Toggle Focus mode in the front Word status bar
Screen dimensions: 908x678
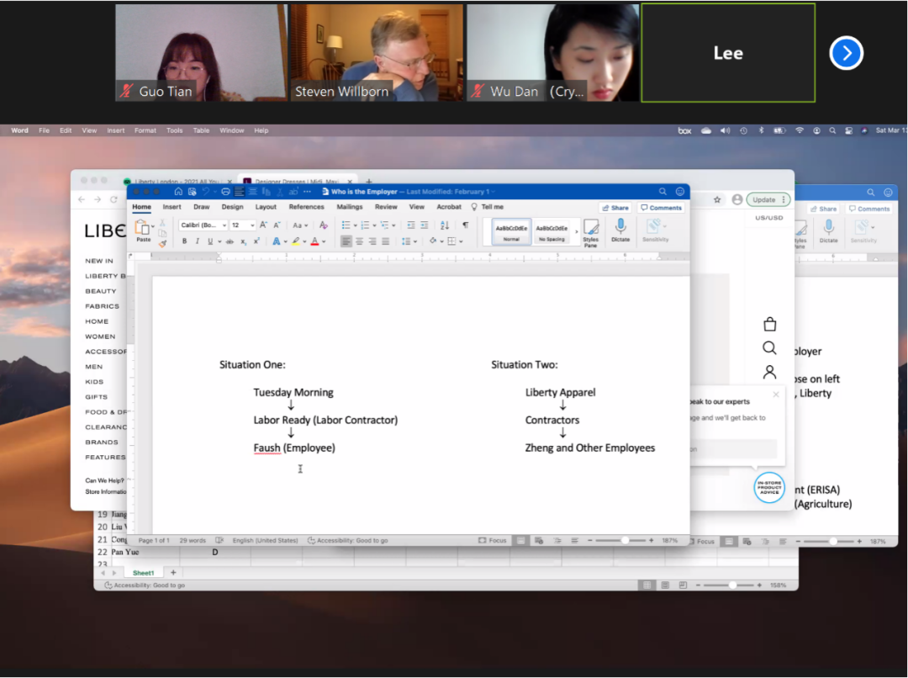pos(492,540)
